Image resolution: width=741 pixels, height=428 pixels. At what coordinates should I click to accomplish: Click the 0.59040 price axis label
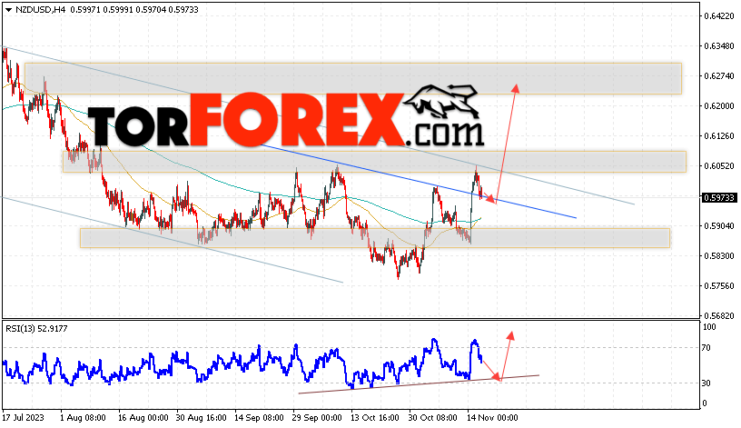719,226
